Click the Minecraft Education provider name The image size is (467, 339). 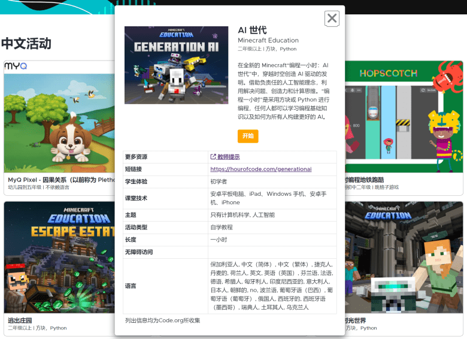[x=268, y=40]
